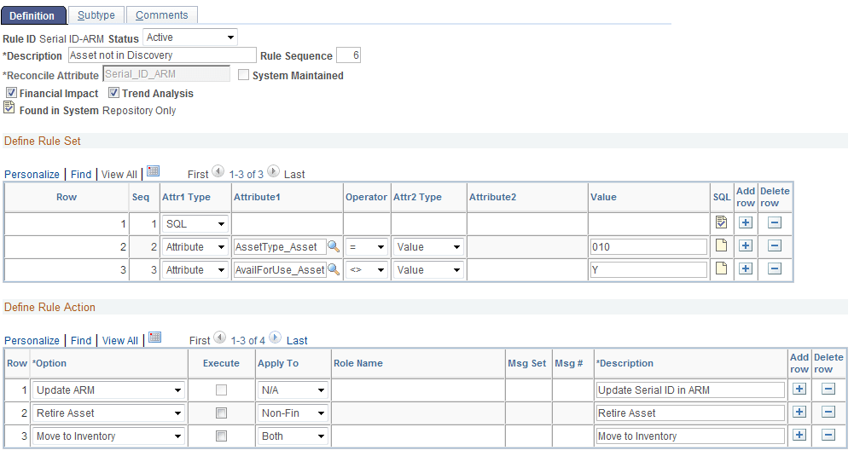
Task: Open Attr2 Type dropdown for AssetType_Asset row
Action: point(428,247)
